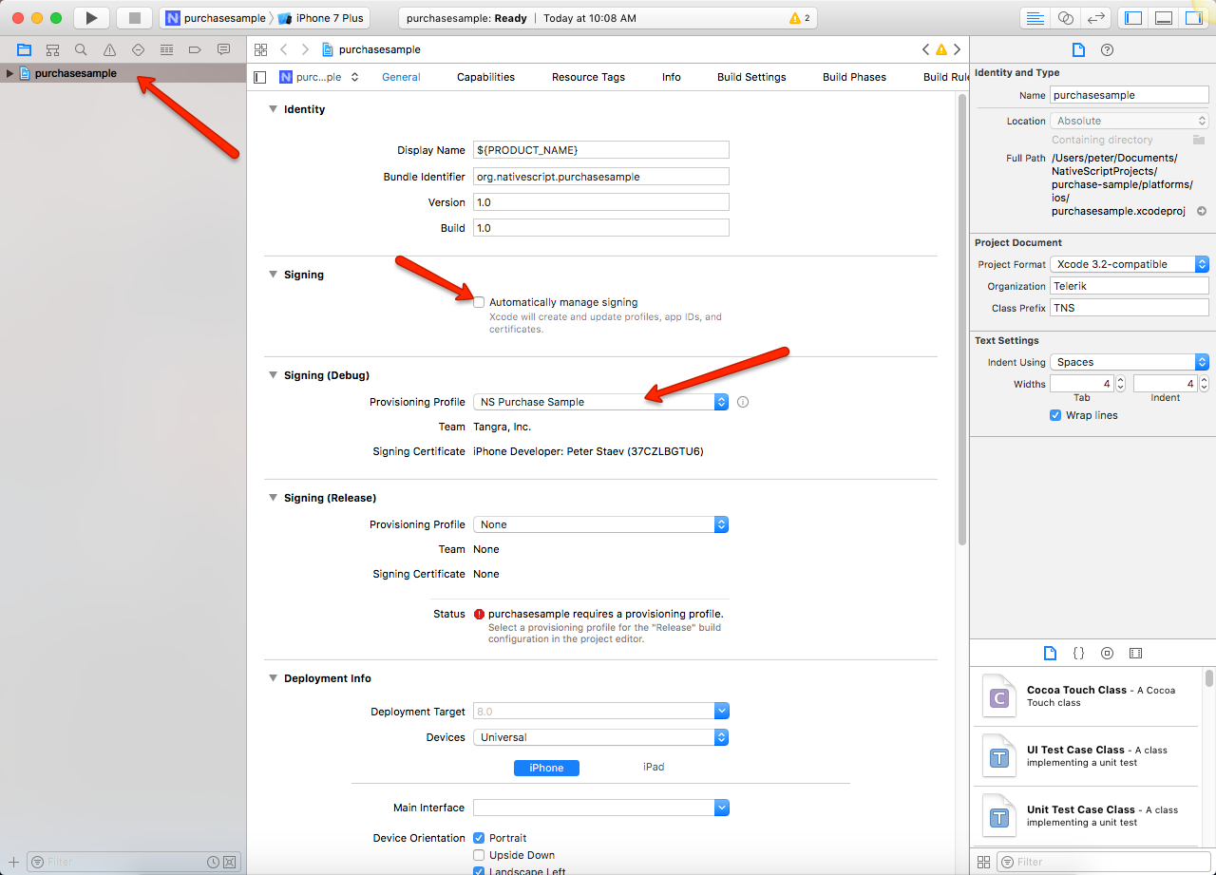Click the warning count in the activity bar
Viewport: 1216px width, 875px height.
800,18
